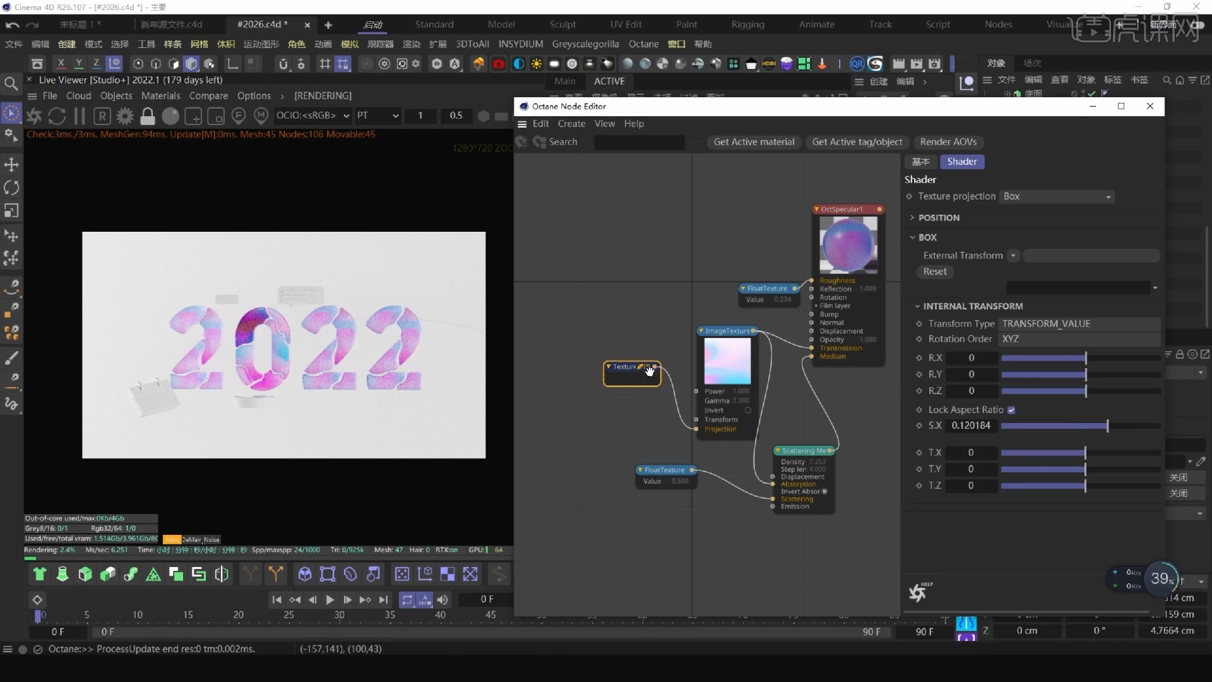This screenshot has height=682, width=1212.
Task: Click the green T-shirt cloth icon
Action: pos(40,574)
